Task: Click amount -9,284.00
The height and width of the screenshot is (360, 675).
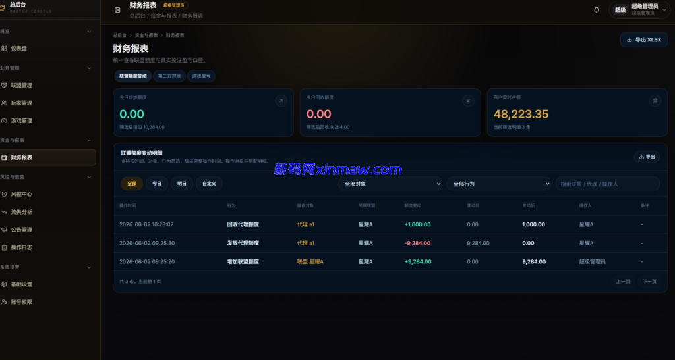Action: click(x=417, y=243)
